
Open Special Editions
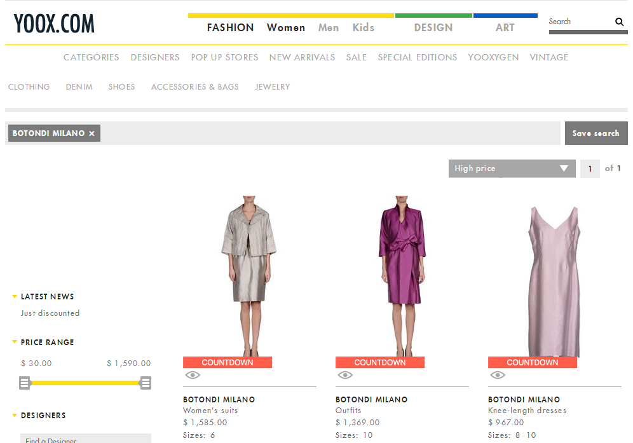tap(418, 57)
